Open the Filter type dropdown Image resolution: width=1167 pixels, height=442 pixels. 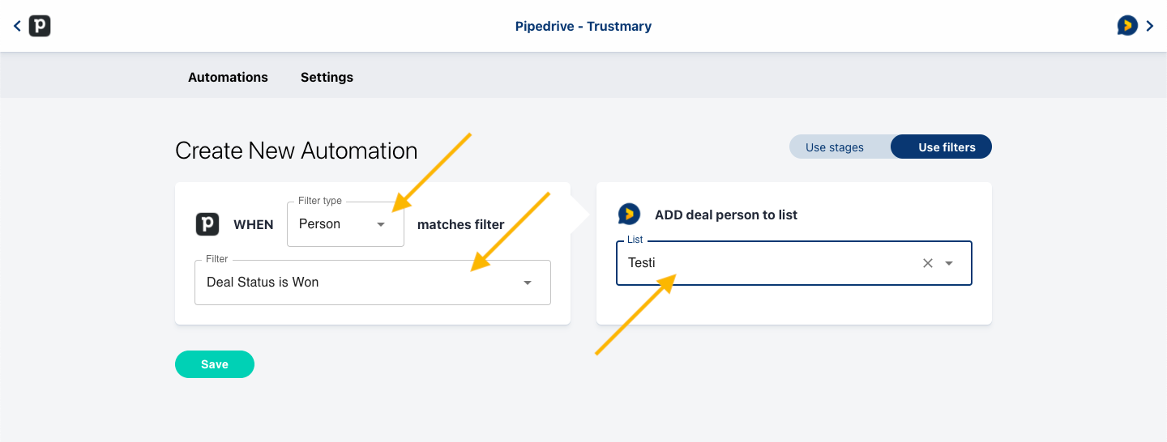381,224
